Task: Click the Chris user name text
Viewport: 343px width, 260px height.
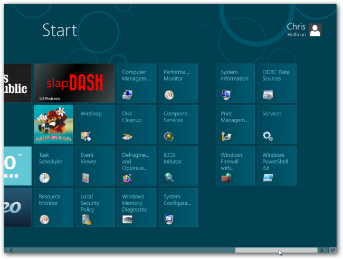Action: tap(296, 26)
